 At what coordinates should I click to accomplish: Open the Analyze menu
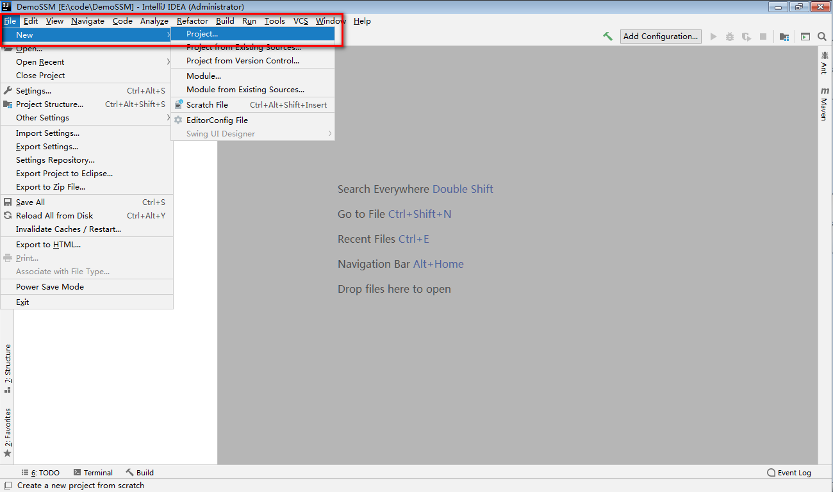[x=154, y=20]
